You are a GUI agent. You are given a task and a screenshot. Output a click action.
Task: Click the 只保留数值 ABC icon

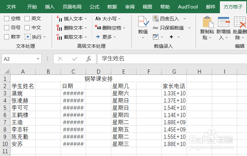coord(156,28)
